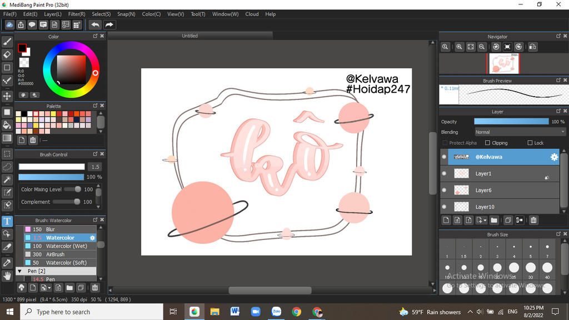Click the Color Mixing Level slider

coord(73,189)
